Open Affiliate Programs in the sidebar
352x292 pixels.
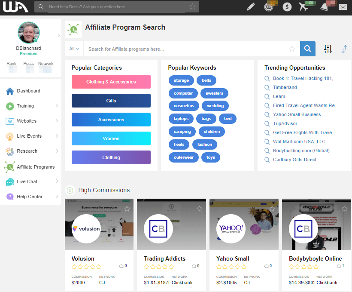[36, 167]
